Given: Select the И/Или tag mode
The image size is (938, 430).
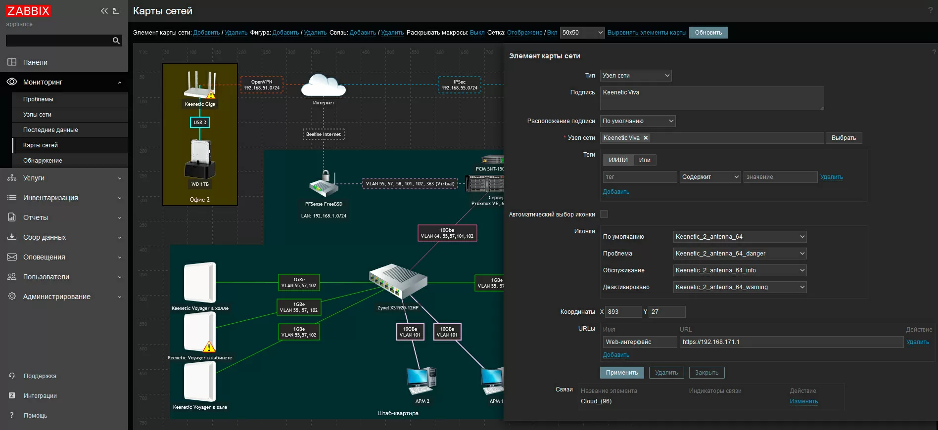Looking at the screenshot, I should (x=618, y=160).
